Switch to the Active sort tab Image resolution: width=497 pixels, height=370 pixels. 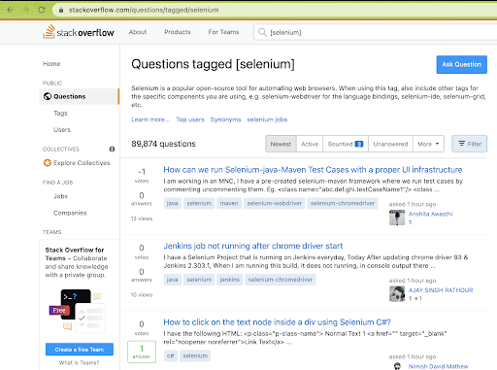(310, 144)
